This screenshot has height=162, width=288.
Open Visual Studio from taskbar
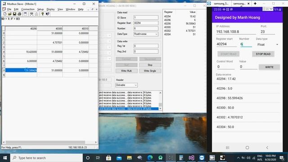pos(191,158)
